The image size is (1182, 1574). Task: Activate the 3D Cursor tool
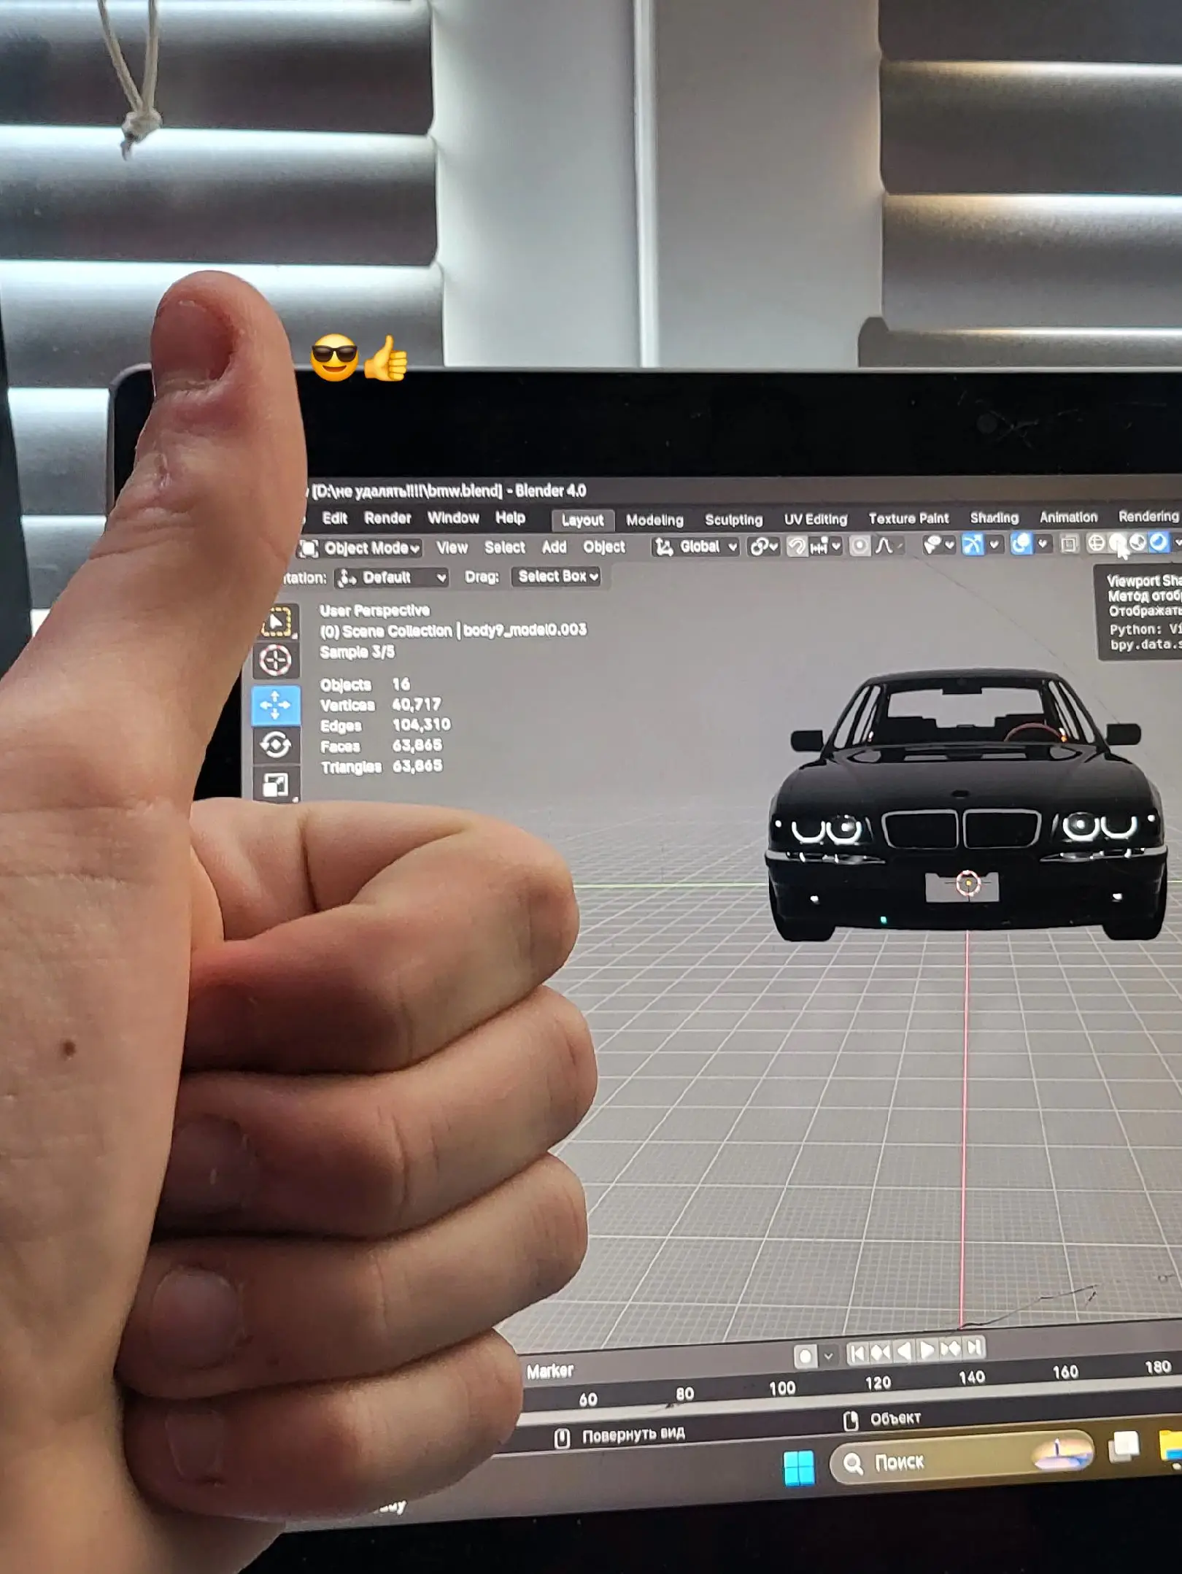click(276, 660)
